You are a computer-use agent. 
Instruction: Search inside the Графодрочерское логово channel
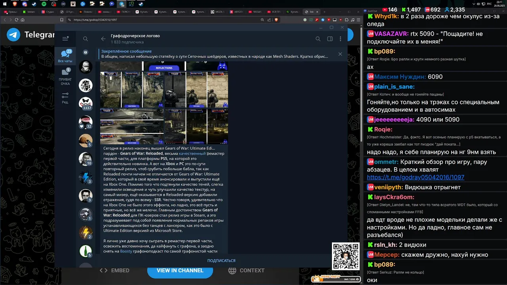318,39
